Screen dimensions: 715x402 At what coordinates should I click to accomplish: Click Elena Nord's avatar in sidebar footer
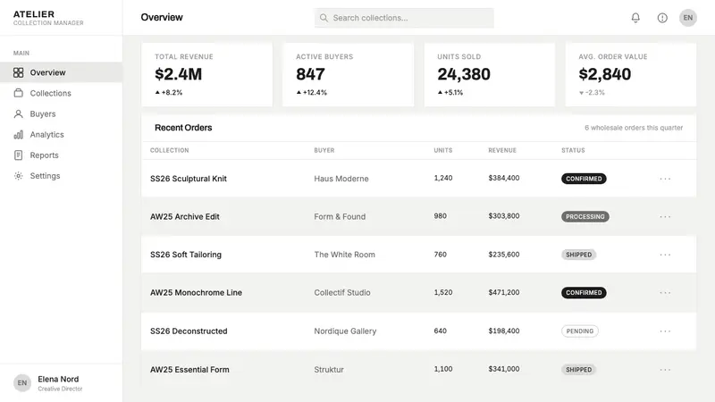22,383
